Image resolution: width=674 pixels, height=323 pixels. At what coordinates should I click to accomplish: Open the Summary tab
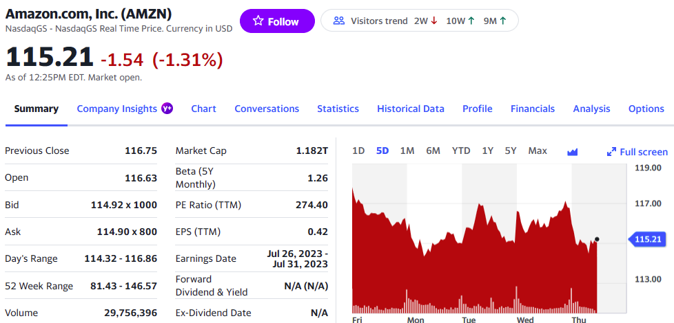pyautogui.click(x=37, y=109)
